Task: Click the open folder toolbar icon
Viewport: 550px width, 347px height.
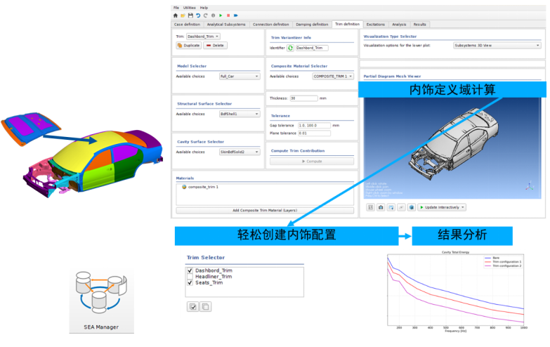Action: click(183, 15)
